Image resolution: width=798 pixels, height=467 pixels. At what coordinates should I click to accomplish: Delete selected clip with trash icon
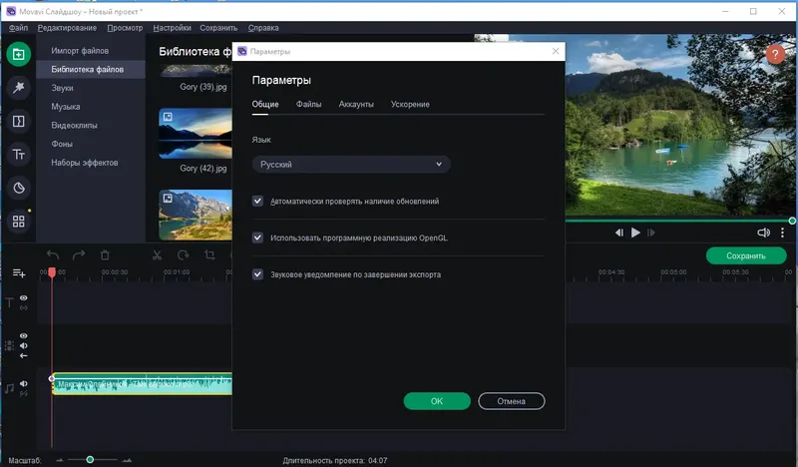105,254
